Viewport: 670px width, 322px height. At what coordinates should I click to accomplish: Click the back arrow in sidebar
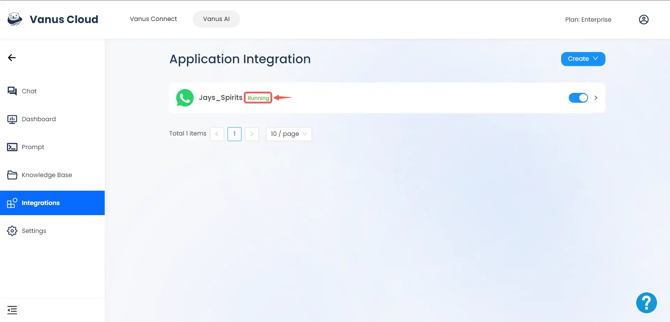(12, 58)
